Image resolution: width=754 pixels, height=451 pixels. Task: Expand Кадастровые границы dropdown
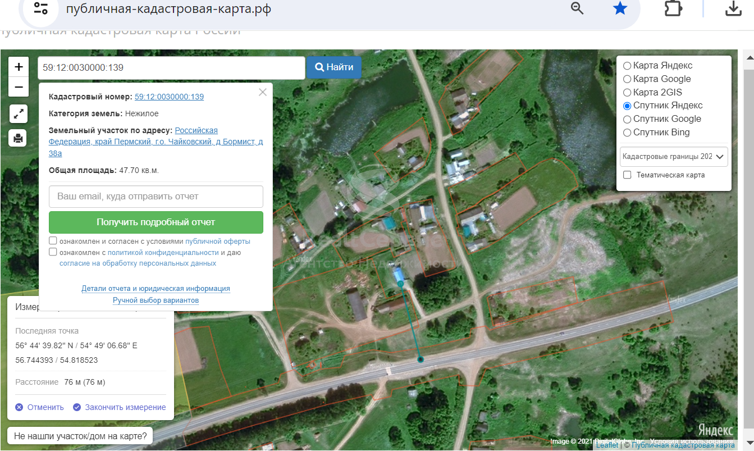click(674, 157)
